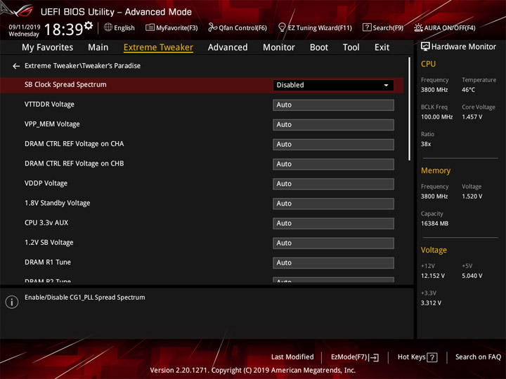Toggle AURA ON/OFF(F4)
This screenshot has width=506, height=379.
point(445,27)
